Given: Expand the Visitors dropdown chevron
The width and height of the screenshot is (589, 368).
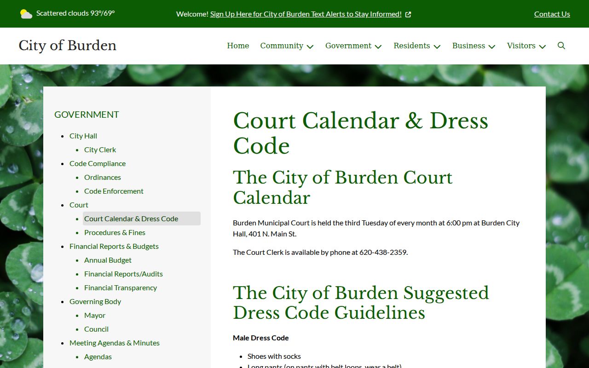Looking at the screenshot, I should (543, 46).
